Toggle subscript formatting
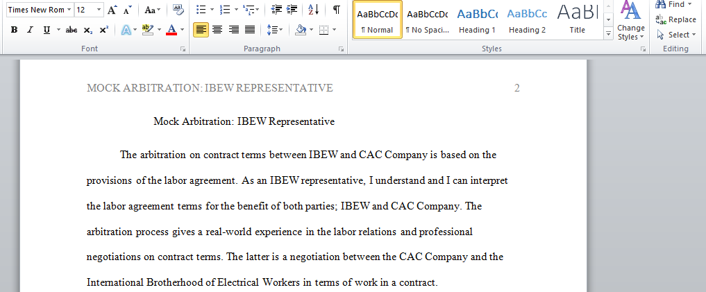This screenshot has width=706, height=292. [88, 30]
